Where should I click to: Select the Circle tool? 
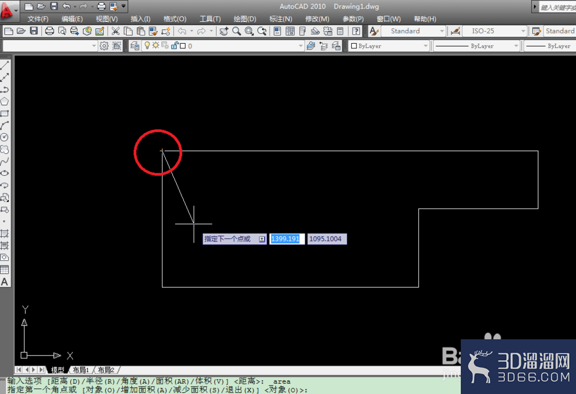coord(5,137)
